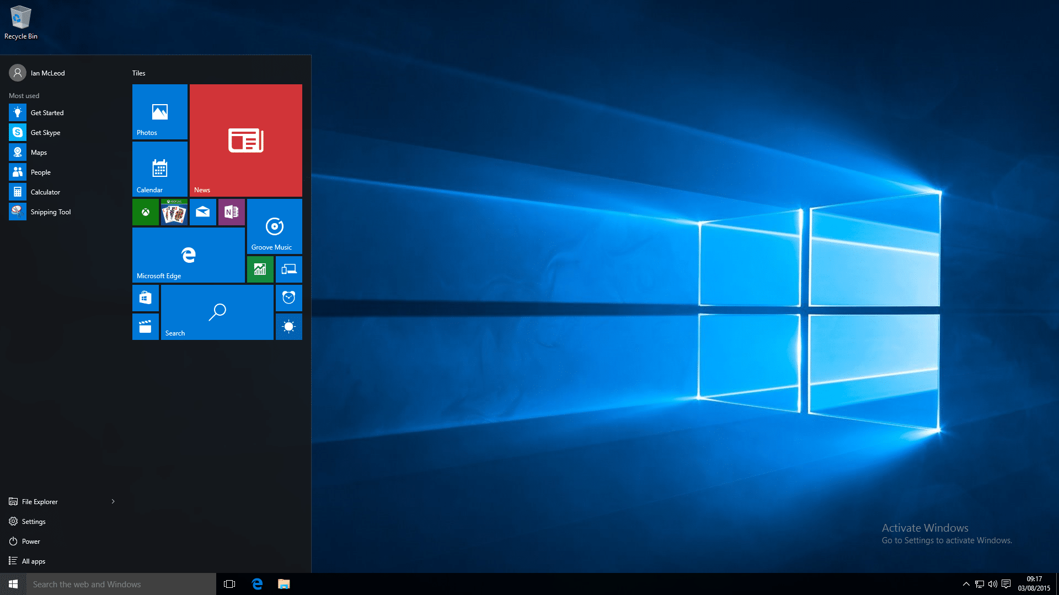Open the Groove Music tile

point(274,226)
